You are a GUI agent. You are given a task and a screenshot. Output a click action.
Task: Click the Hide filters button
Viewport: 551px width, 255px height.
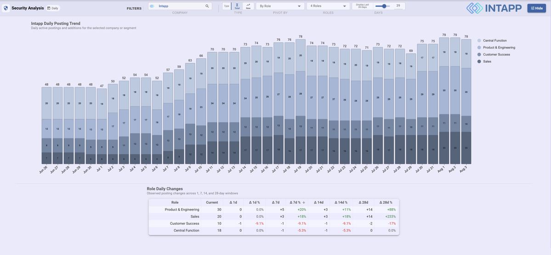pyautogui.click(x=537, y=8)
